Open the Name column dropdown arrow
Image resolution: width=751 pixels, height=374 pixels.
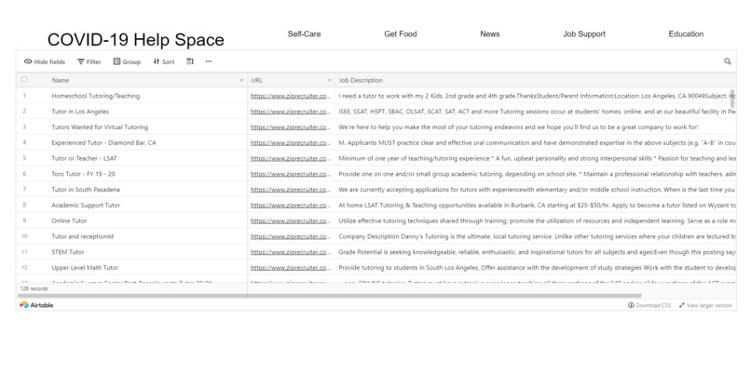241,80
